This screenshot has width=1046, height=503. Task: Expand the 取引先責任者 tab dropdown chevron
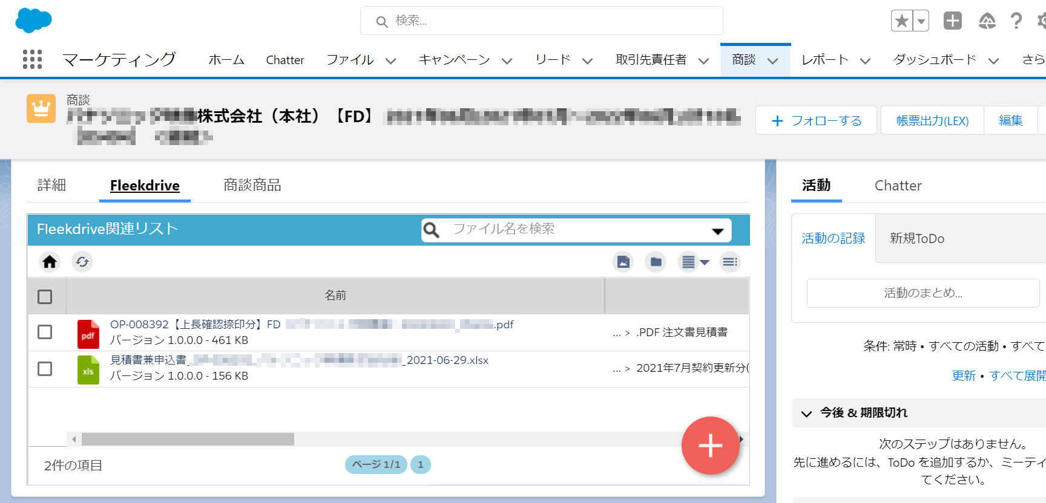[x=703, y=61]
